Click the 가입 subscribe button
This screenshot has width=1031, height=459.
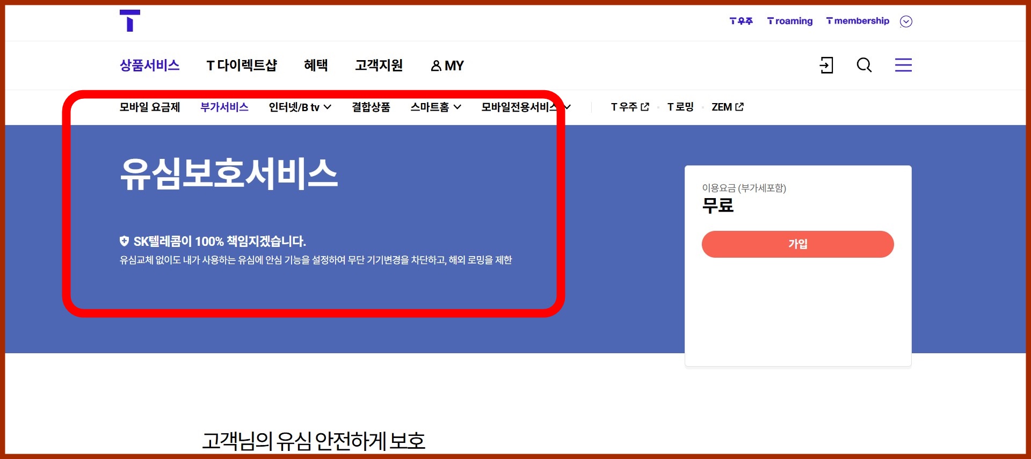(797, 244)
